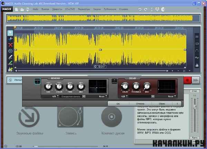Click the Отмена cancel button
This screenshot has width=207, height=149.
140,104
